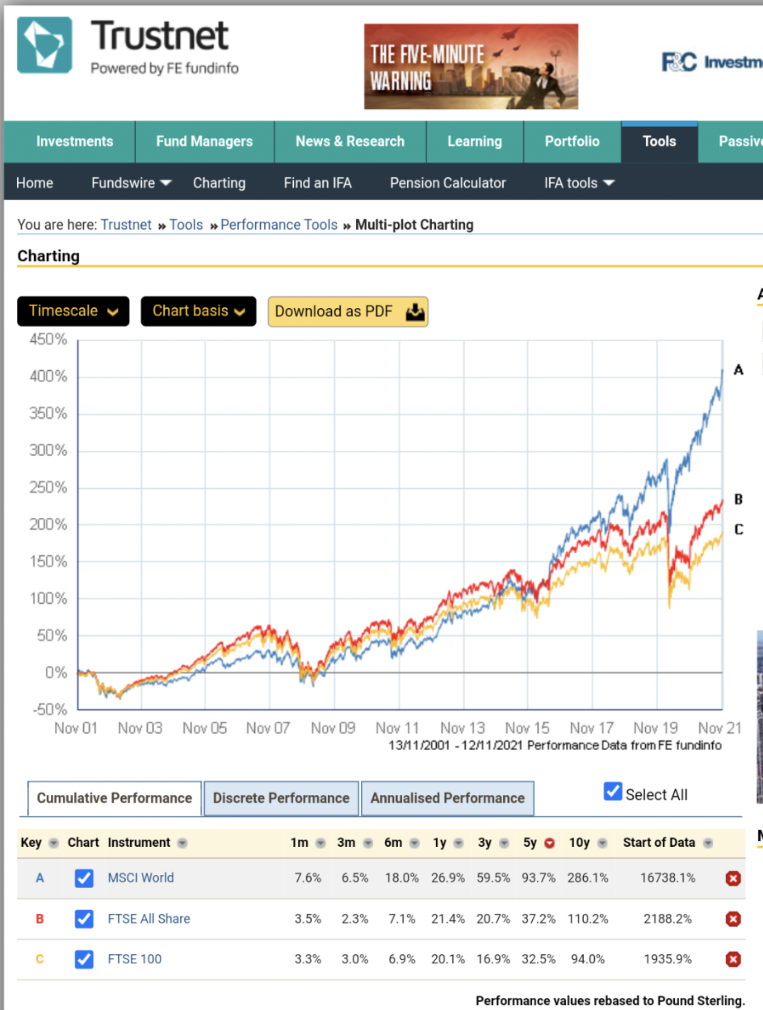Click the 16738.1% Start of Data value
The height and width of the screenshot is (1010, 763).
[x=667, y=878]
